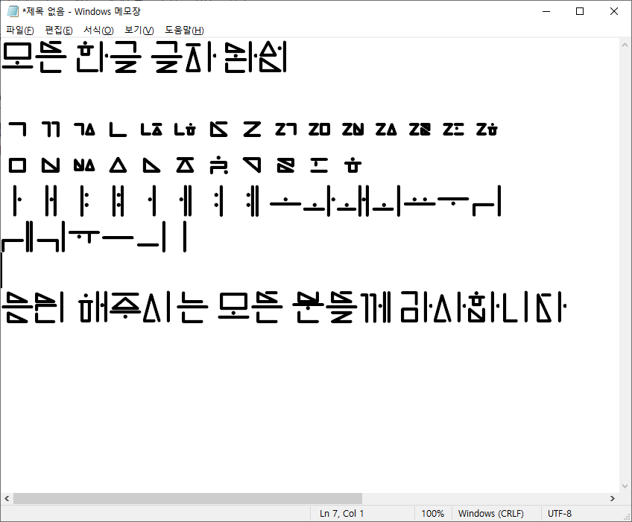Click the Windows (CRLF) status bar section

click(x=490, y=514)
